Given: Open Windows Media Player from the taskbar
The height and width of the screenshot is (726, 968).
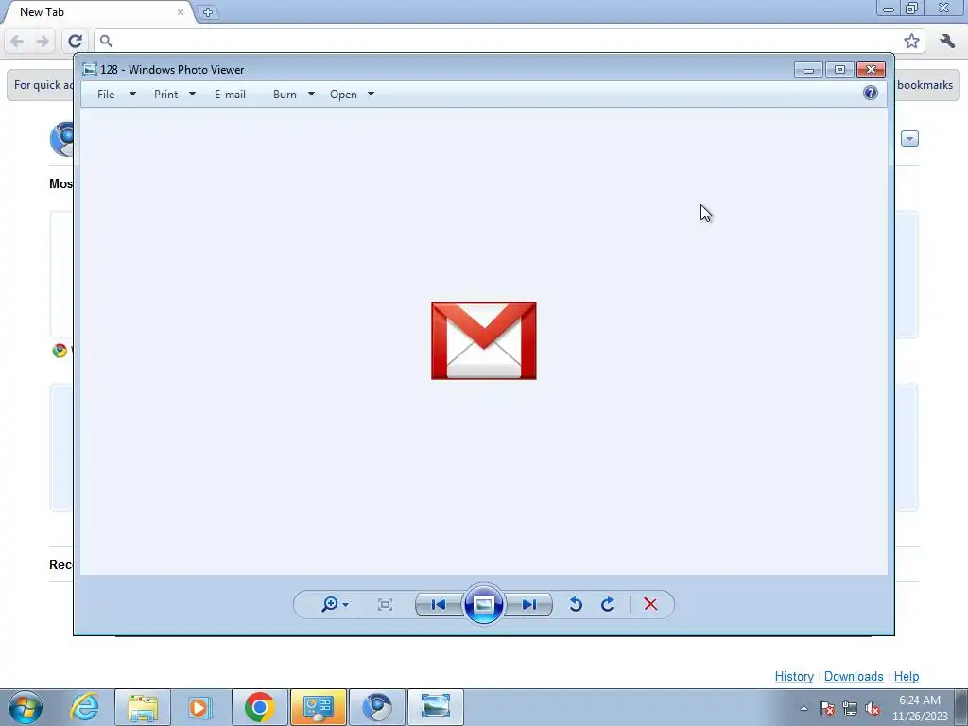Looking at the screenshot, I should click(200, 707).
